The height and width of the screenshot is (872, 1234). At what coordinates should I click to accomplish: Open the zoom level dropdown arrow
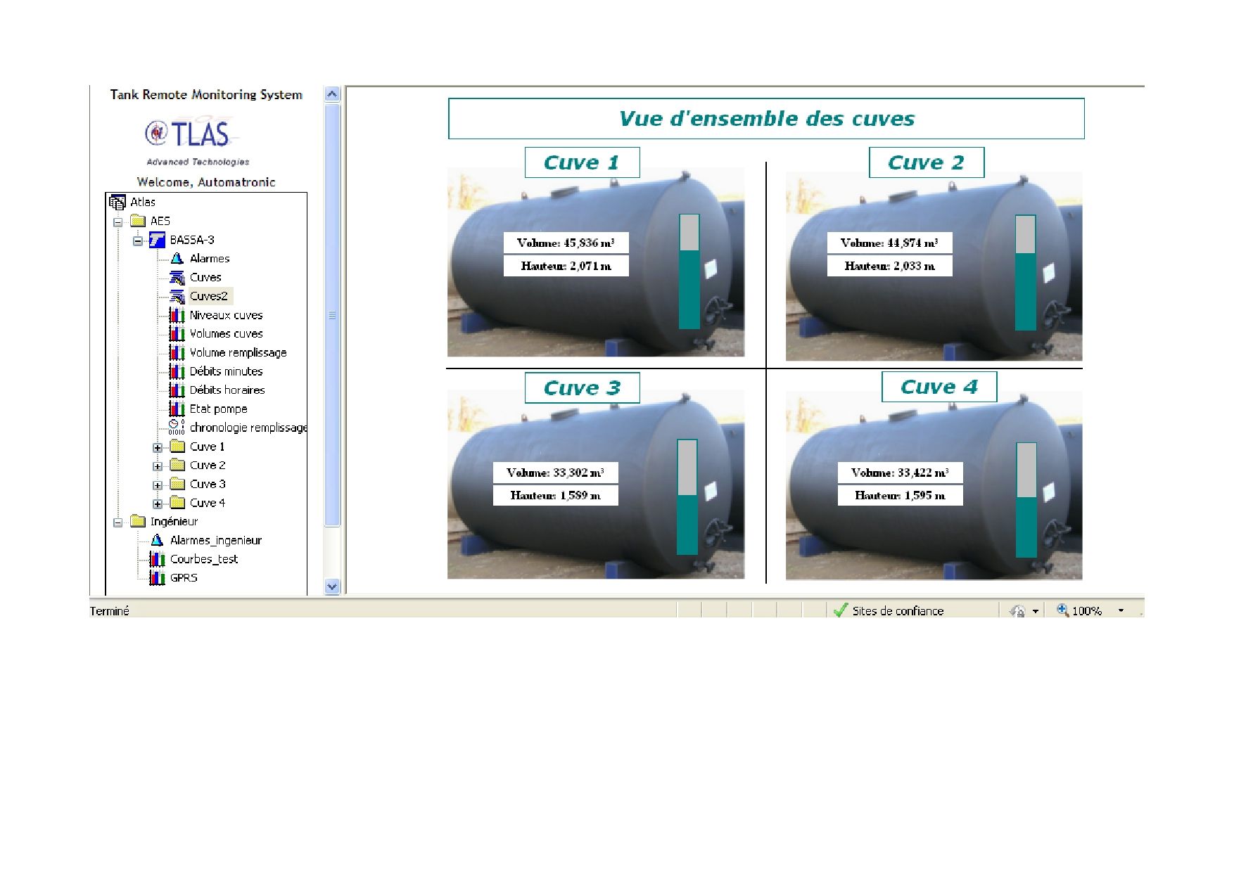click(x=1121, y=610)
